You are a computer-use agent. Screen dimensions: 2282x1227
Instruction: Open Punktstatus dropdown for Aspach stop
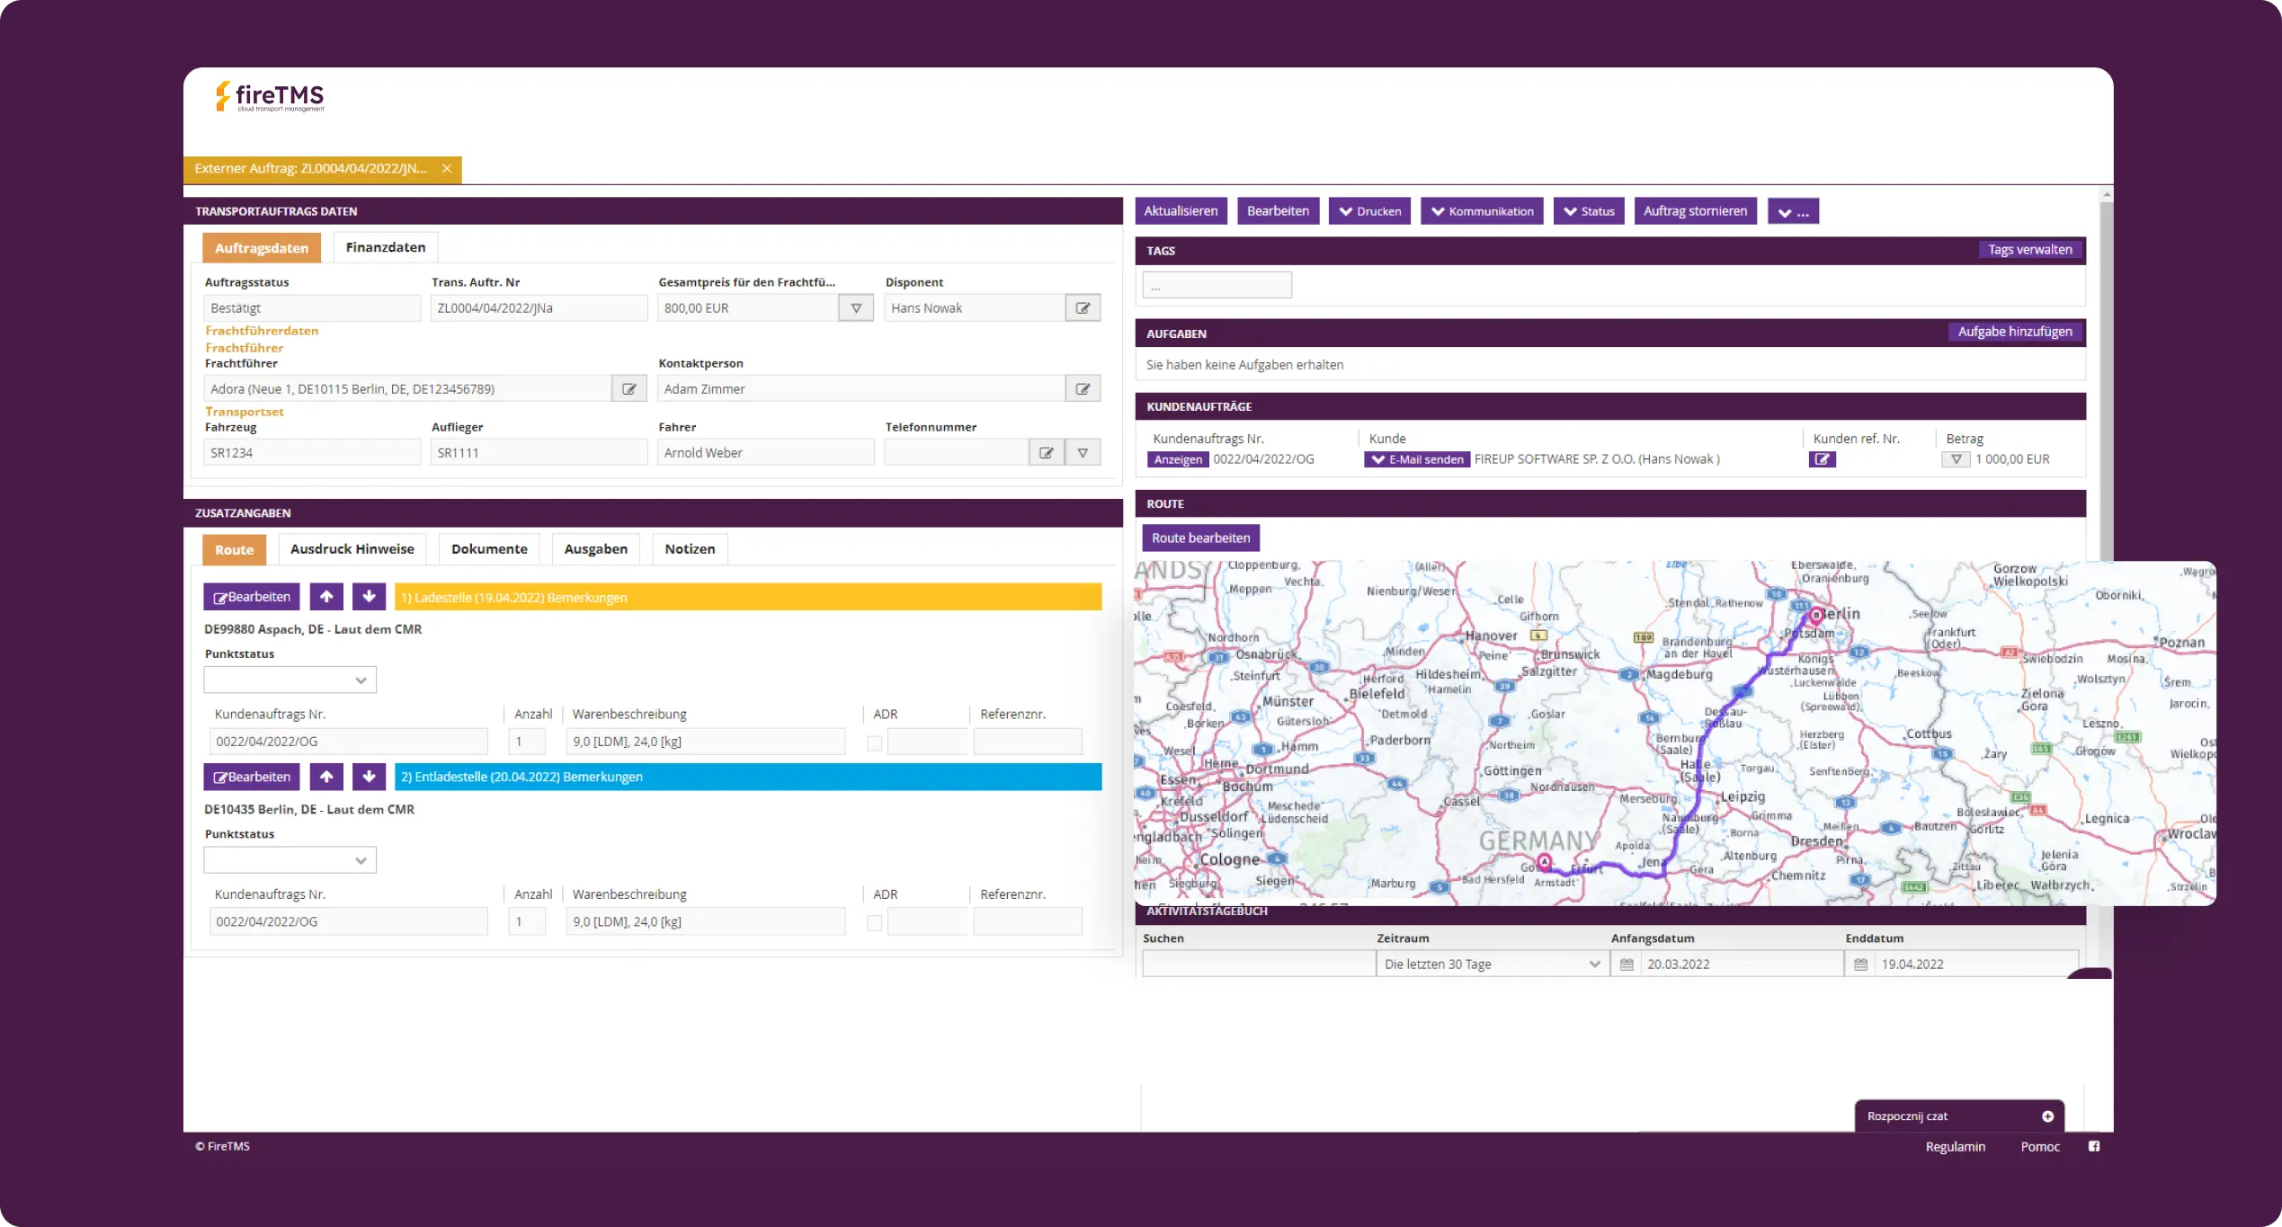click(x=290, y=680)
